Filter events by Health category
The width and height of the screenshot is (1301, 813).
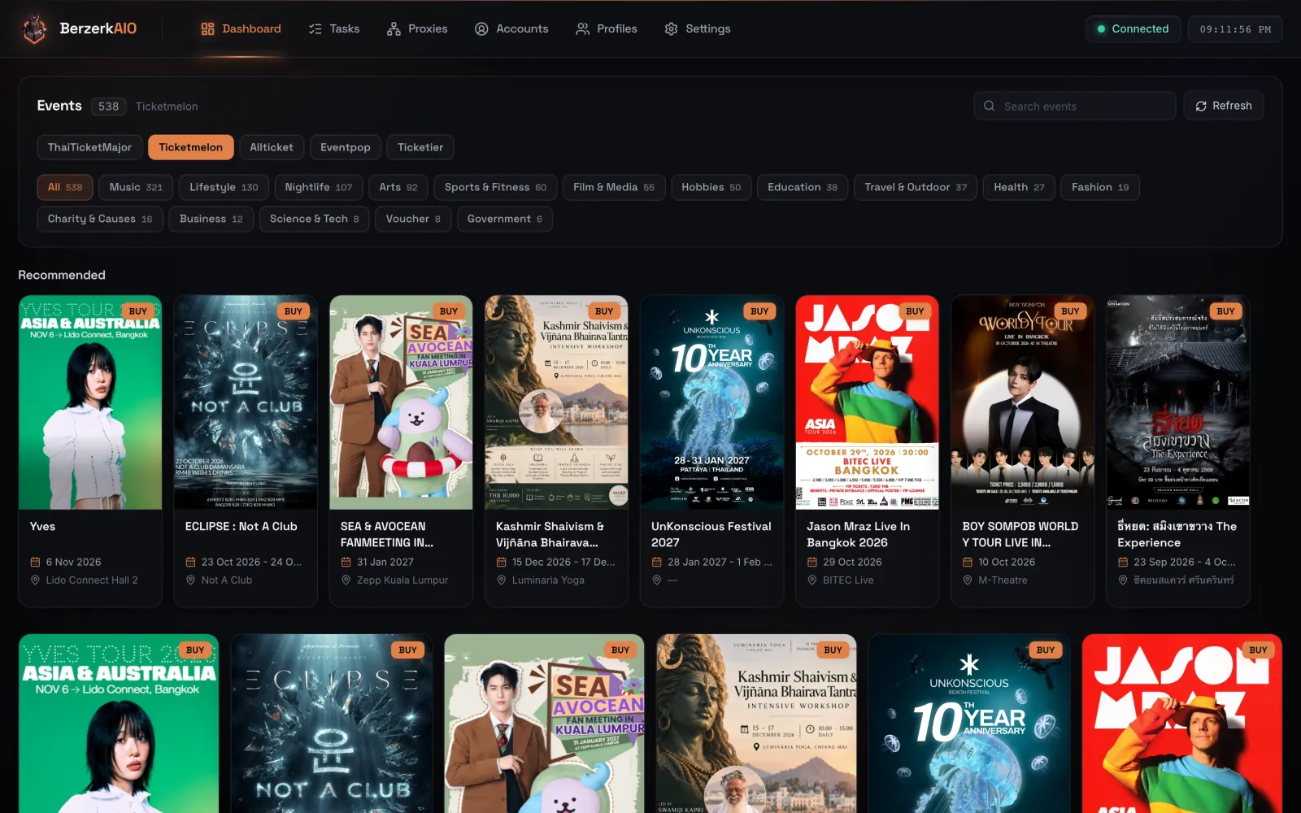pos(1019,187)
